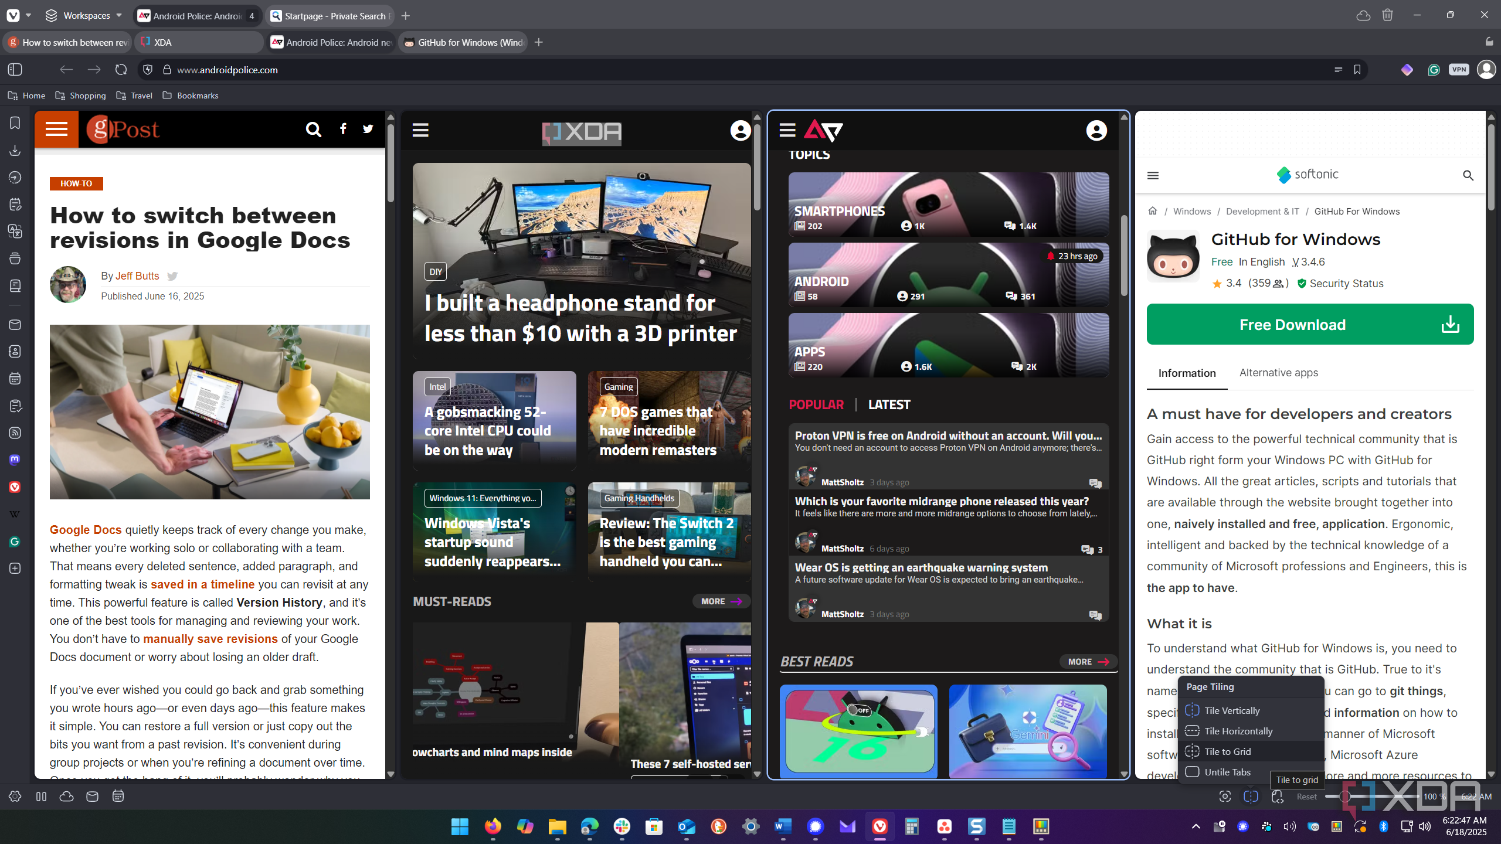The width and height of the screenshot is (1501, 844).
Task: Bookmark the current page
Action: point(1357,70)
